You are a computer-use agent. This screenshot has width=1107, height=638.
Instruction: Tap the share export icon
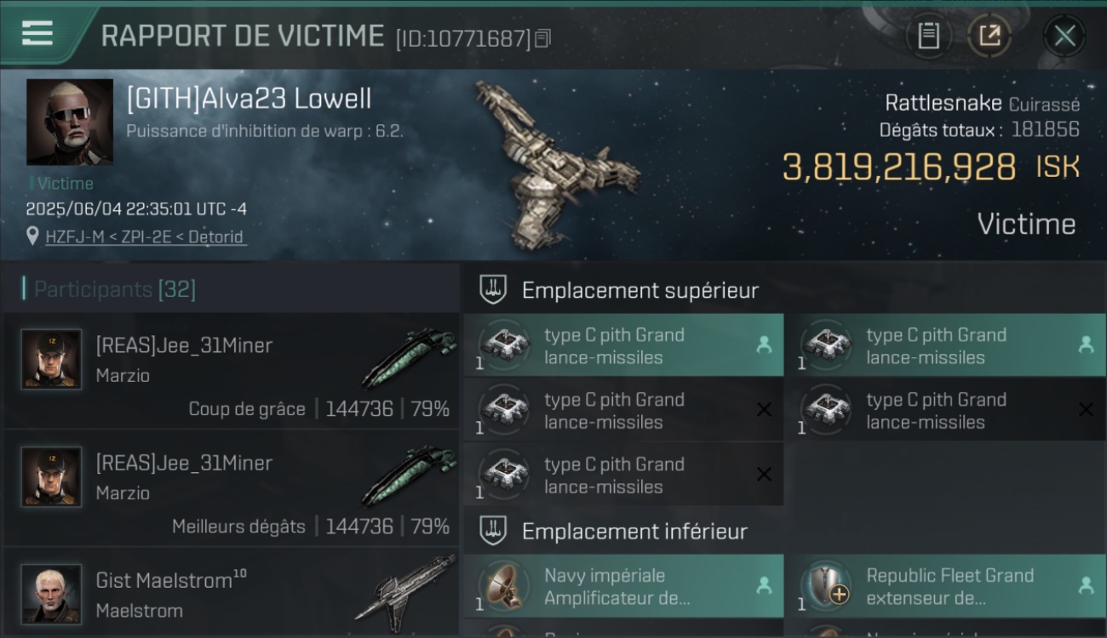(x=989, y=36)
